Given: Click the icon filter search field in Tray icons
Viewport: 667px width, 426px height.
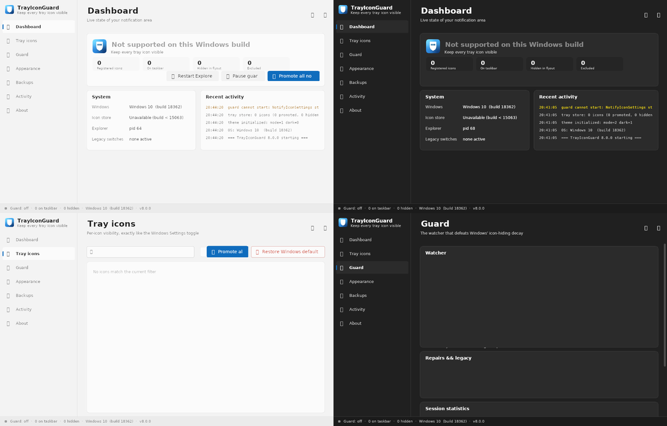Looking at the screenshot, I should [x=140, y=252].
